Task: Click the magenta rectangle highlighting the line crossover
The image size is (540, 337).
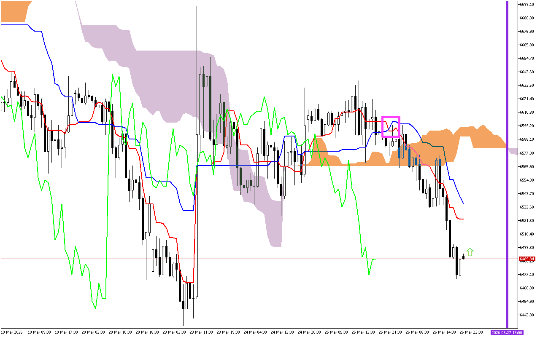Action: pos(391,126)
